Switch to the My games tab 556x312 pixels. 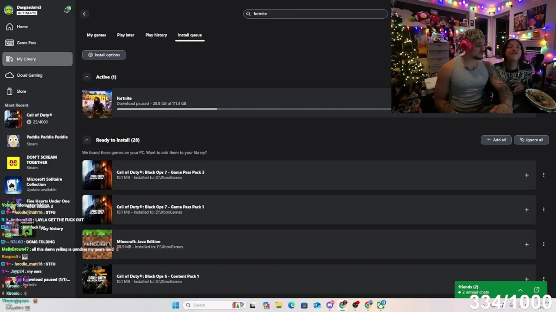[x=96, y=35]
